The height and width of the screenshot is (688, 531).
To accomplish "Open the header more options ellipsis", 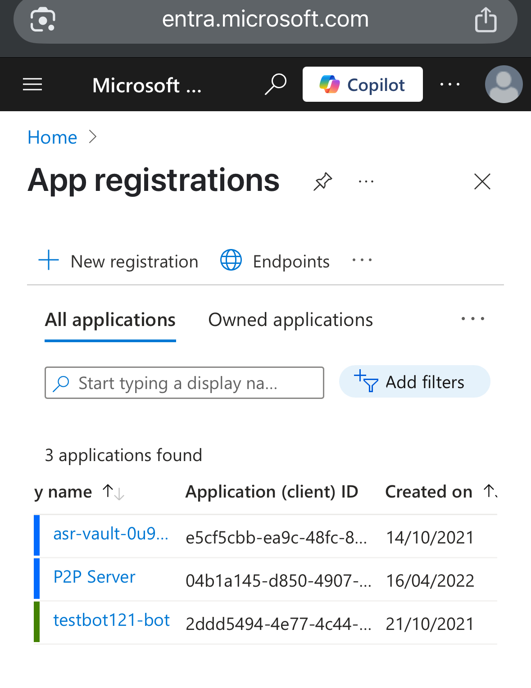I will [450, 84].
